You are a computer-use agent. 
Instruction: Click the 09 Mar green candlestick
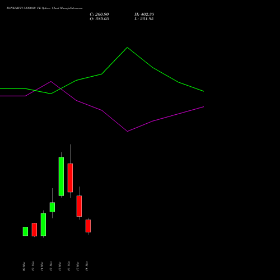coord(25,231)
